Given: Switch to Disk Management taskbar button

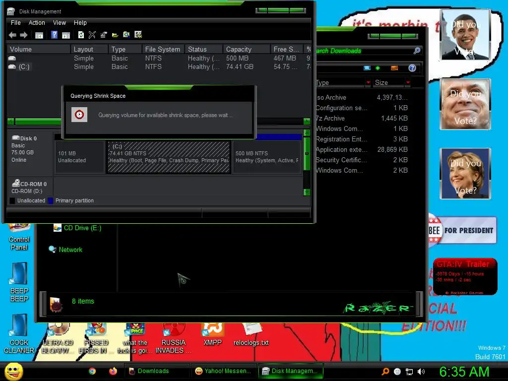Looking at the screenshot, I should [x=290, y=371].
